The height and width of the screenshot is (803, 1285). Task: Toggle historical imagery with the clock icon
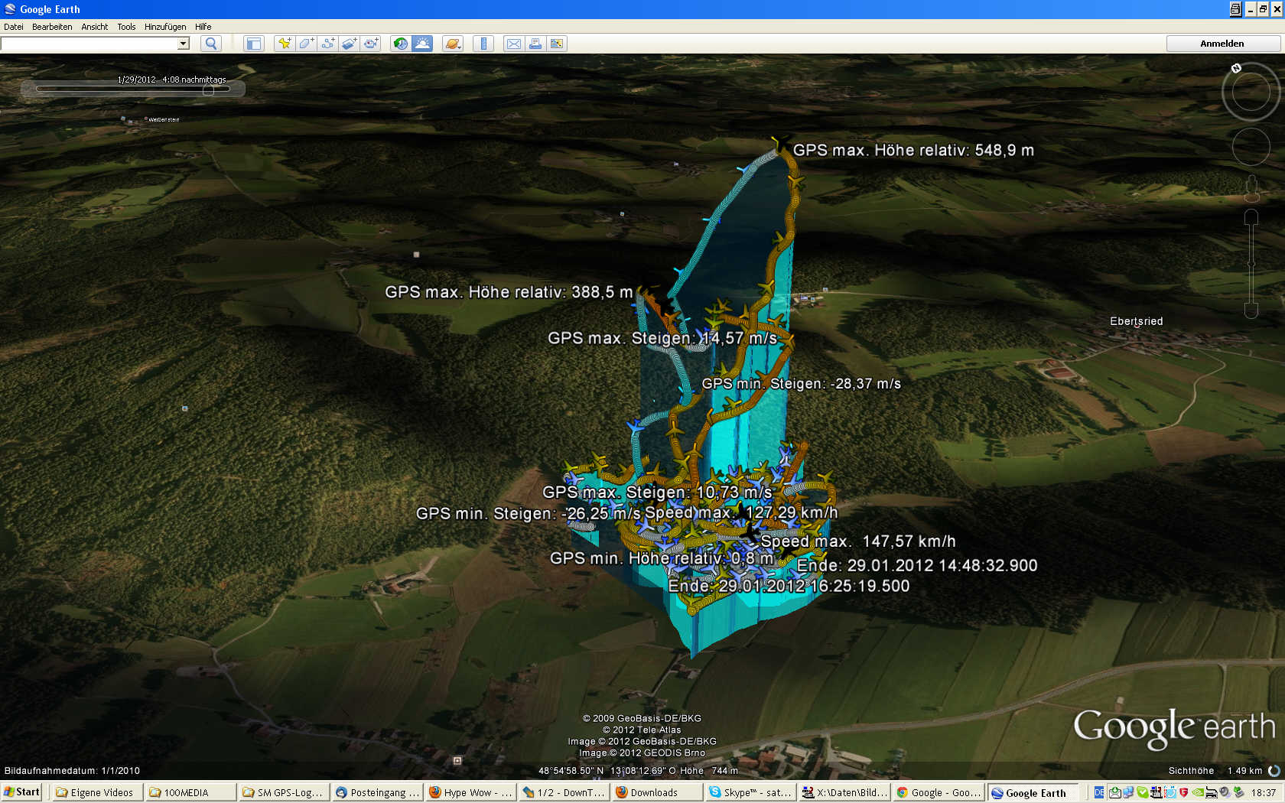click(400, 44)
